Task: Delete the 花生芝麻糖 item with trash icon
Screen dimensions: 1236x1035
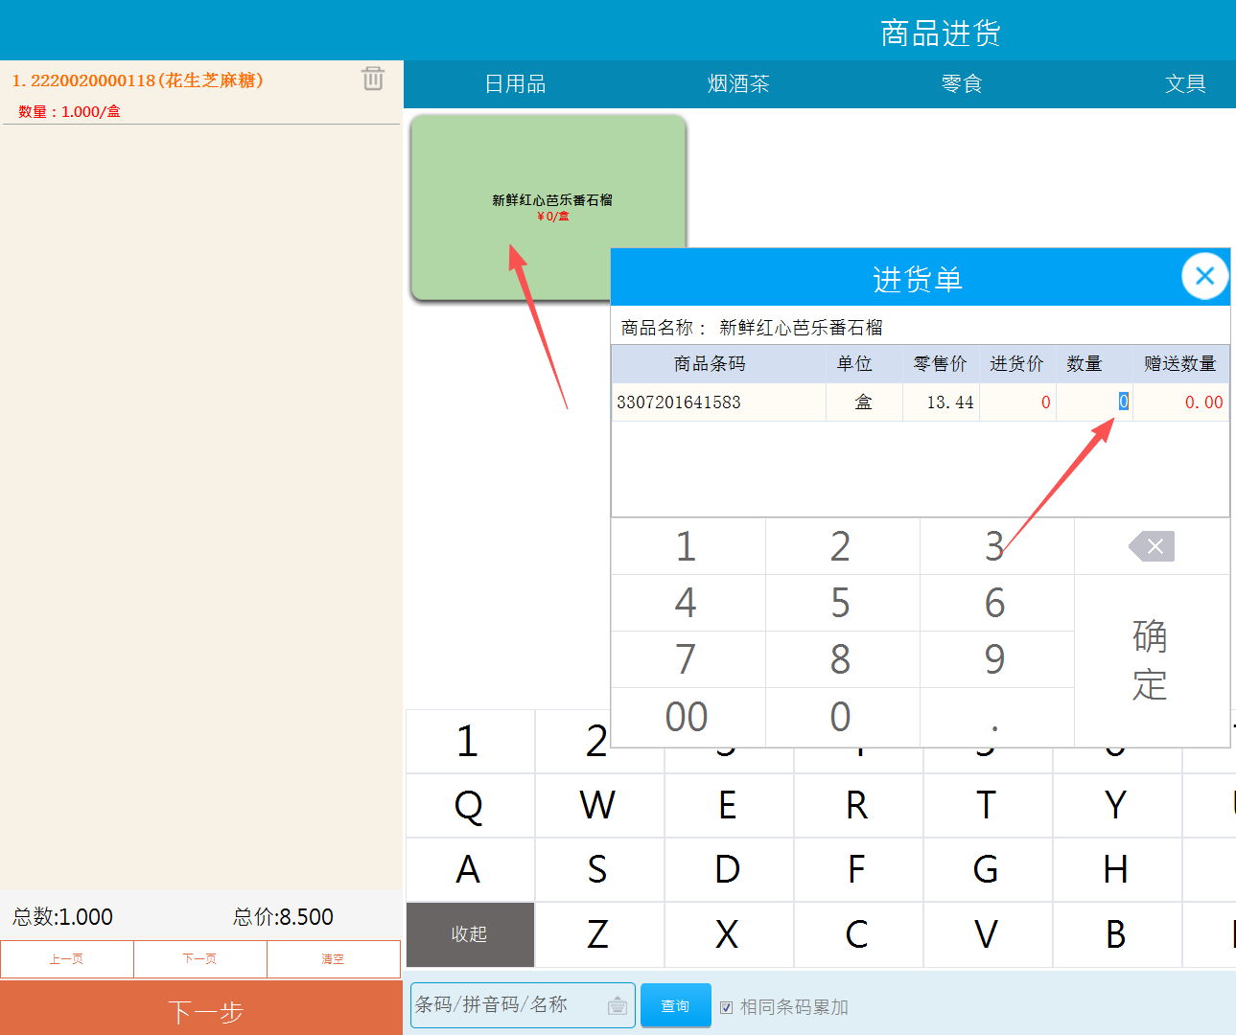Action: pos(373,79)
